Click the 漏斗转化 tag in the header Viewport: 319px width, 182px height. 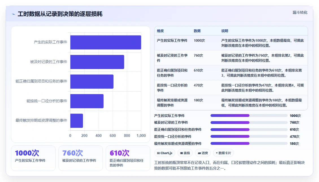click(300, 13)
